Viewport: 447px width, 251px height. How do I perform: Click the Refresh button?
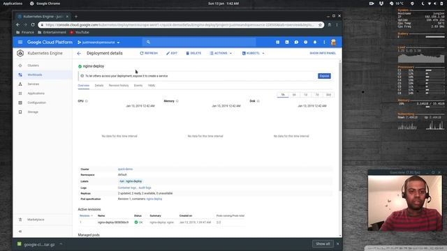149,53
